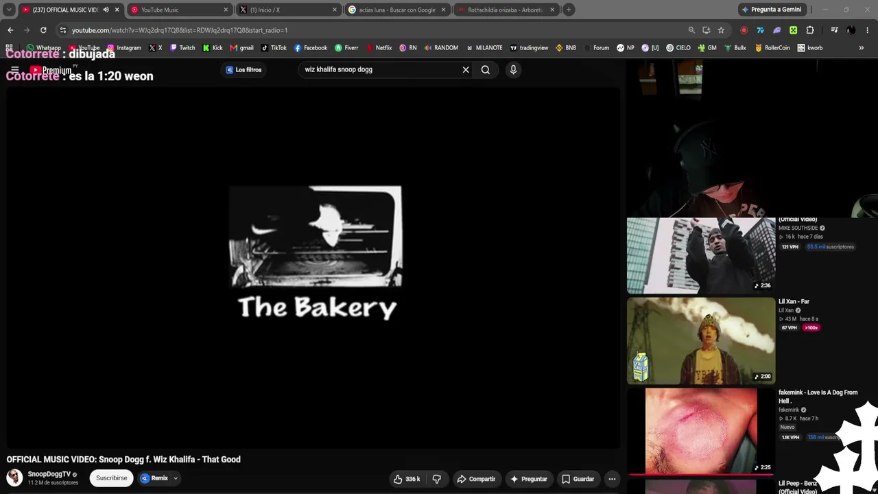Open the site information icon in address bar
878x494 pixels.
point(63,30)
